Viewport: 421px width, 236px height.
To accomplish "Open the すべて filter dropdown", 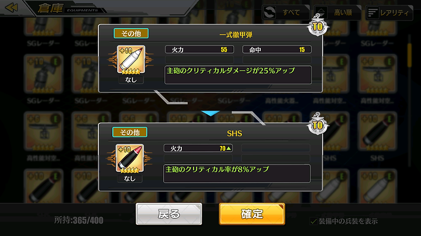I will (x=286, y=12).
